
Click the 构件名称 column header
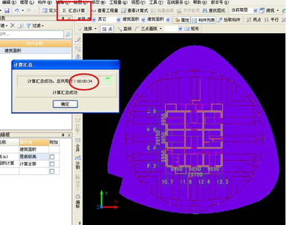(35, 43)
